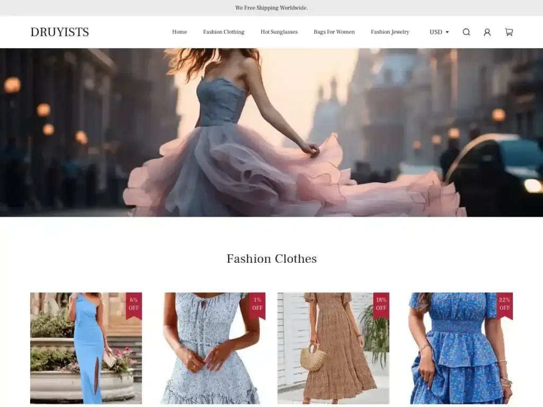
Task: Expand the USD currency dropdown
Action: 439,32
